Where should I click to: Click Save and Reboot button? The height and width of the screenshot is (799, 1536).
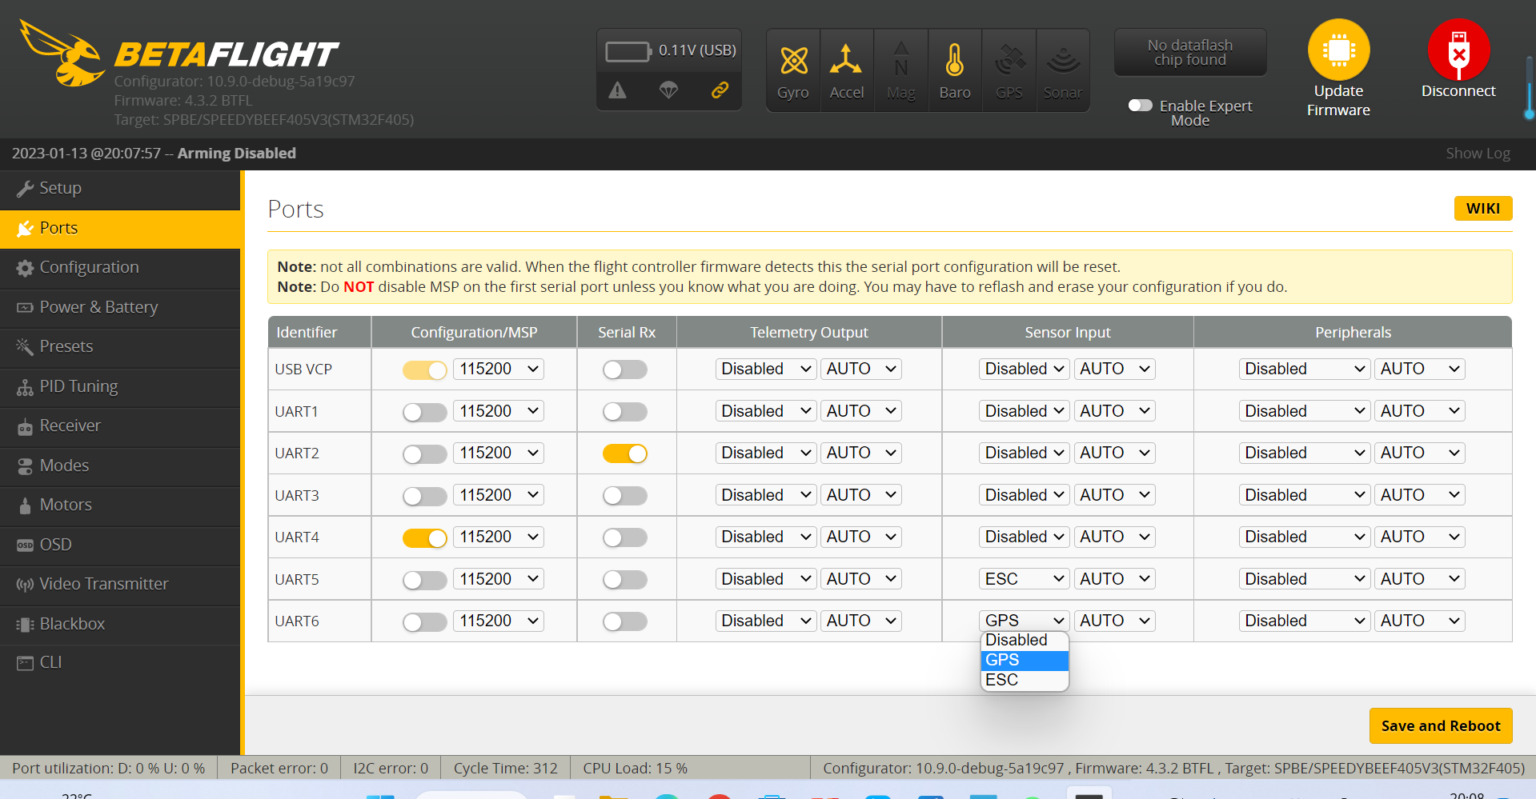click(x=1441, y=726)
